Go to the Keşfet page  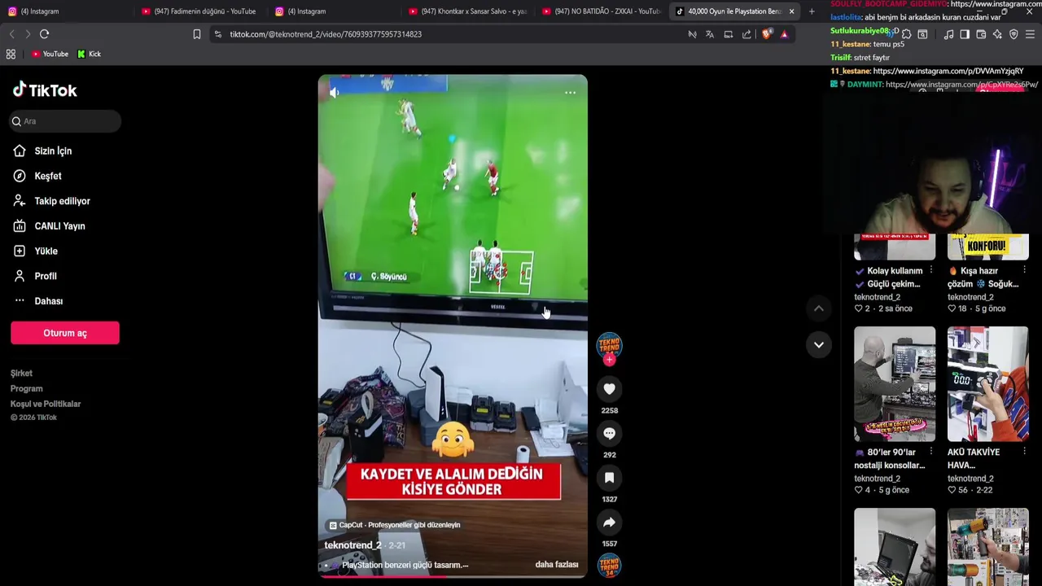coord(47,176)
